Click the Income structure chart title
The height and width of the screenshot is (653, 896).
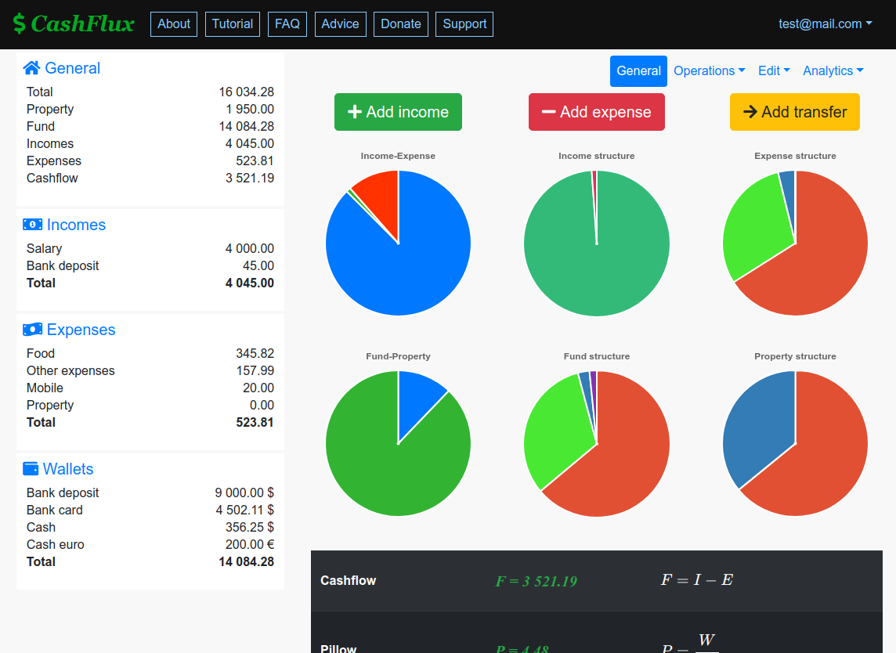(x=597, y=156)
